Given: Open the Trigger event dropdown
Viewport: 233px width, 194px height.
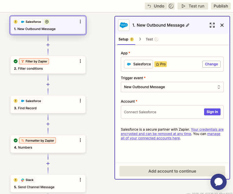Looking at the screenshot, I should tap(172, 87).
